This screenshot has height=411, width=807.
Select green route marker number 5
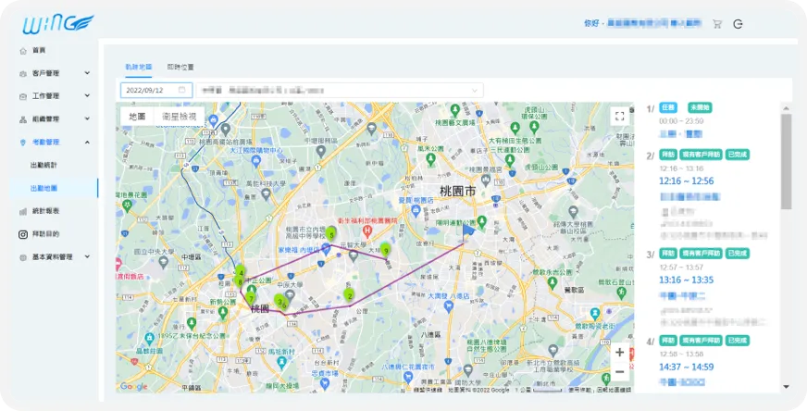[x=331, y=234]
